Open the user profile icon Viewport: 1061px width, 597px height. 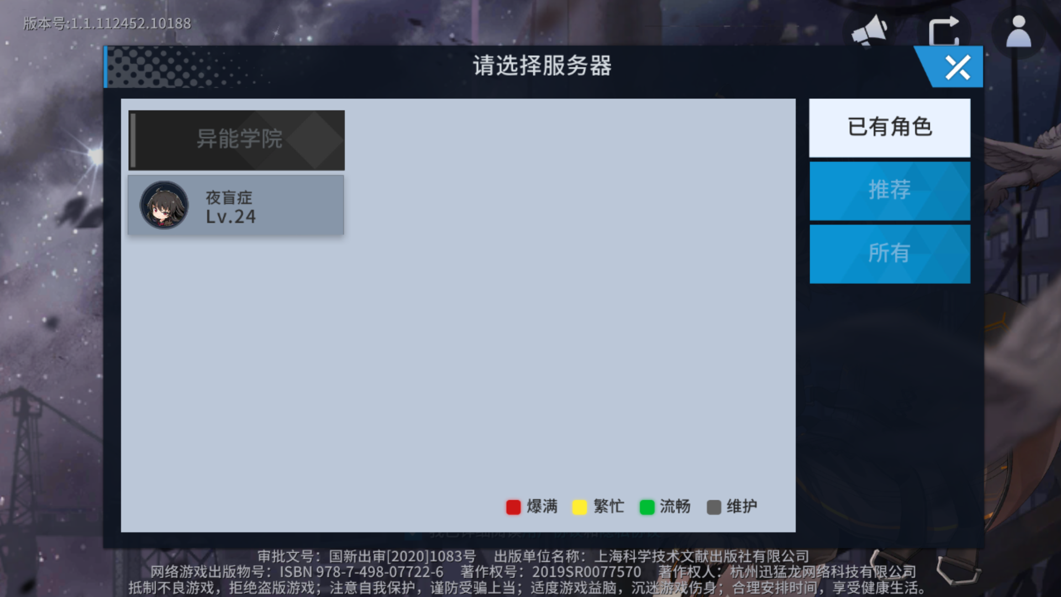pos(1018,32)
